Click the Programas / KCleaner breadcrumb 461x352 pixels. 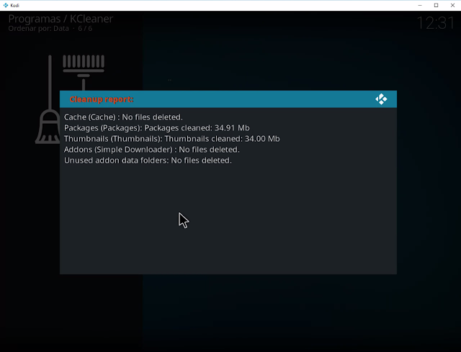pos(61,19)
